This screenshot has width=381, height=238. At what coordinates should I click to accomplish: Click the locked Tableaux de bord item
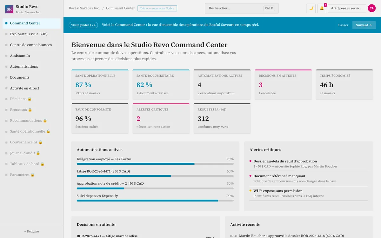click(32, 164)
